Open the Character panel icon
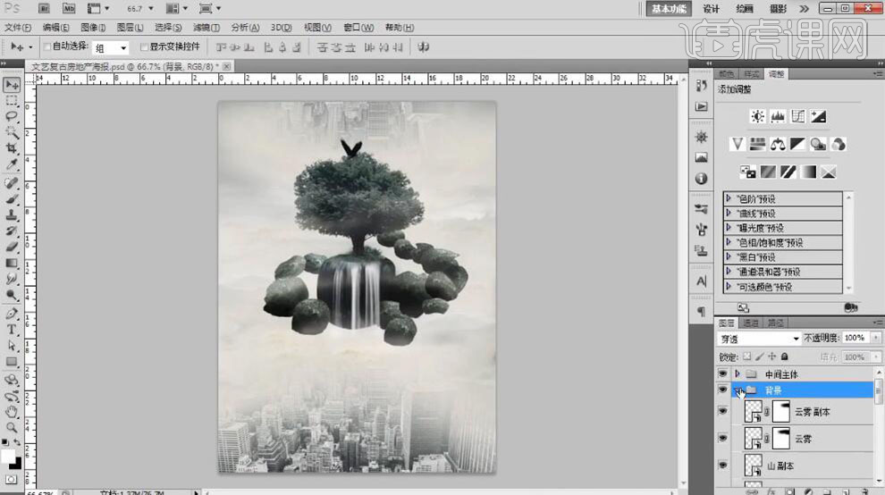Screen dimensions: 885x495 coord(701,281)
